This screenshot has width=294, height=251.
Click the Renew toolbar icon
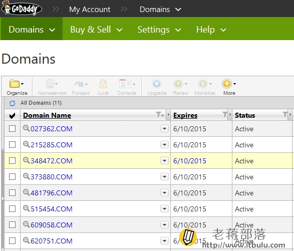[178, 84]
